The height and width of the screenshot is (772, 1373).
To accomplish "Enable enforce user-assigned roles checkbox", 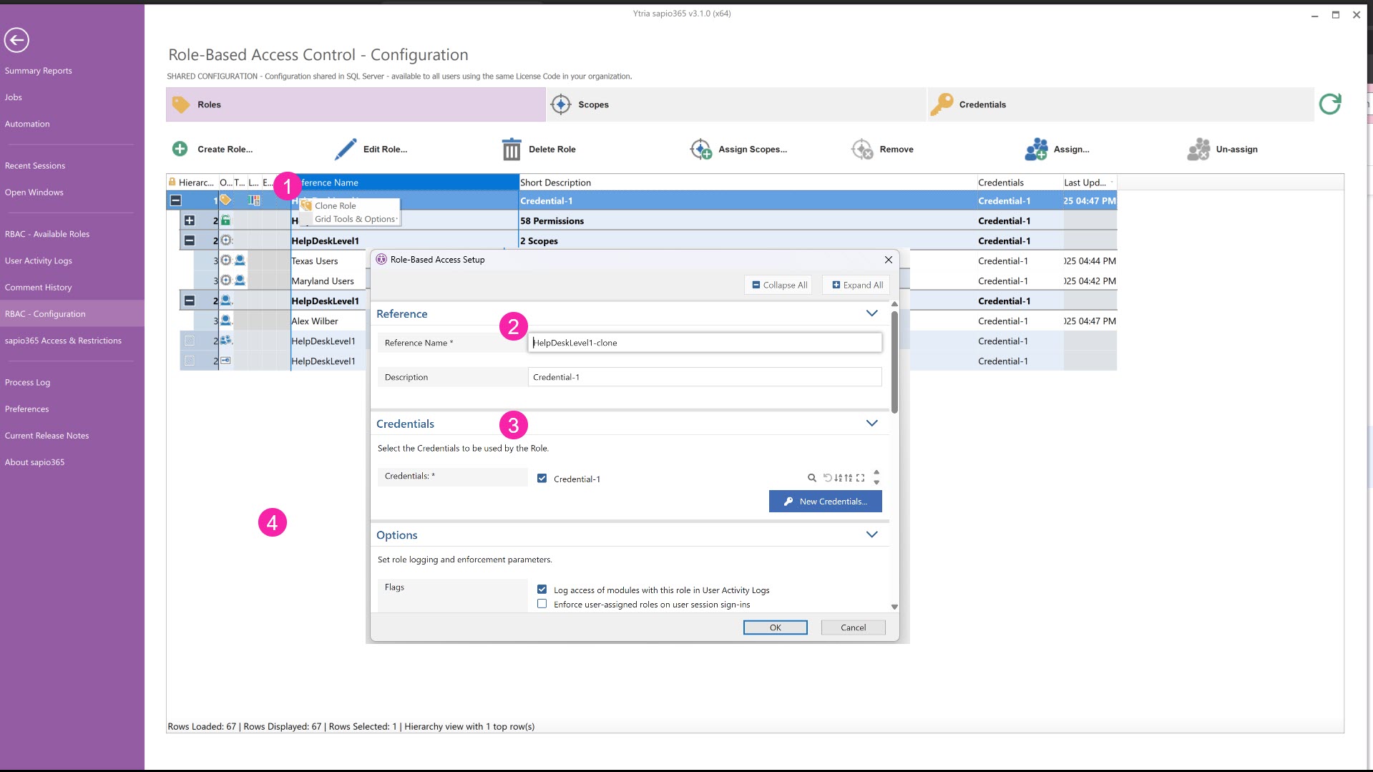I will [x=542, y=604].
